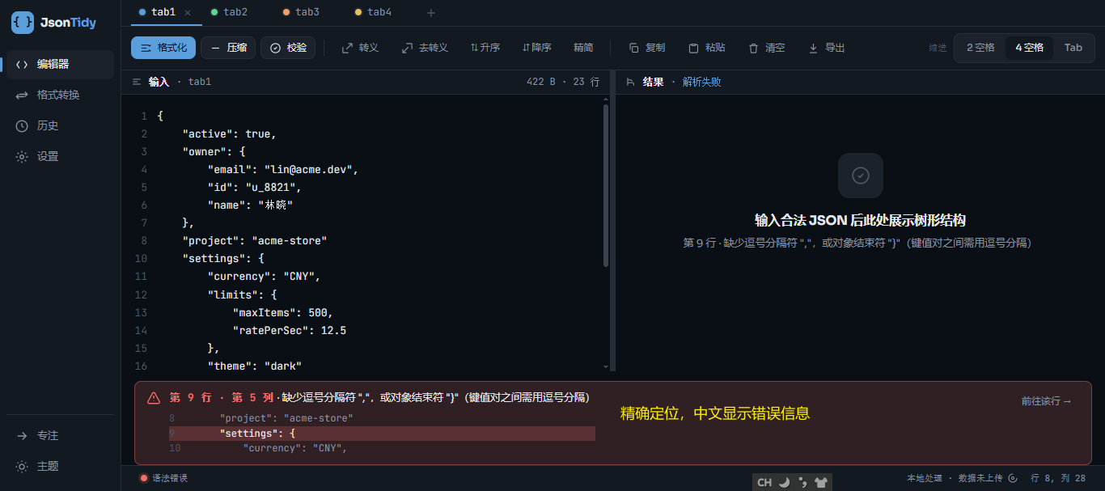Close tab1 using its x button

(188, 12)
